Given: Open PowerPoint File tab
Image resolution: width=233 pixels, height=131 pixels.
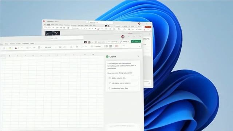Looking at the screenshot, I should (44, 24).
